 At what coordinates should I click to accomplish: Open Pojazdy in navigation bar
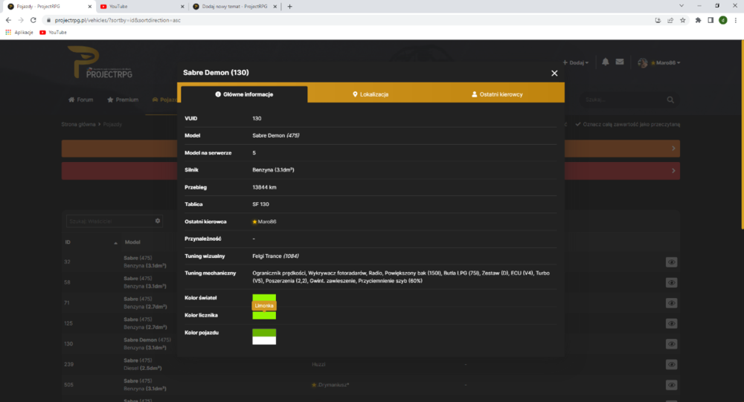[164, 100]
